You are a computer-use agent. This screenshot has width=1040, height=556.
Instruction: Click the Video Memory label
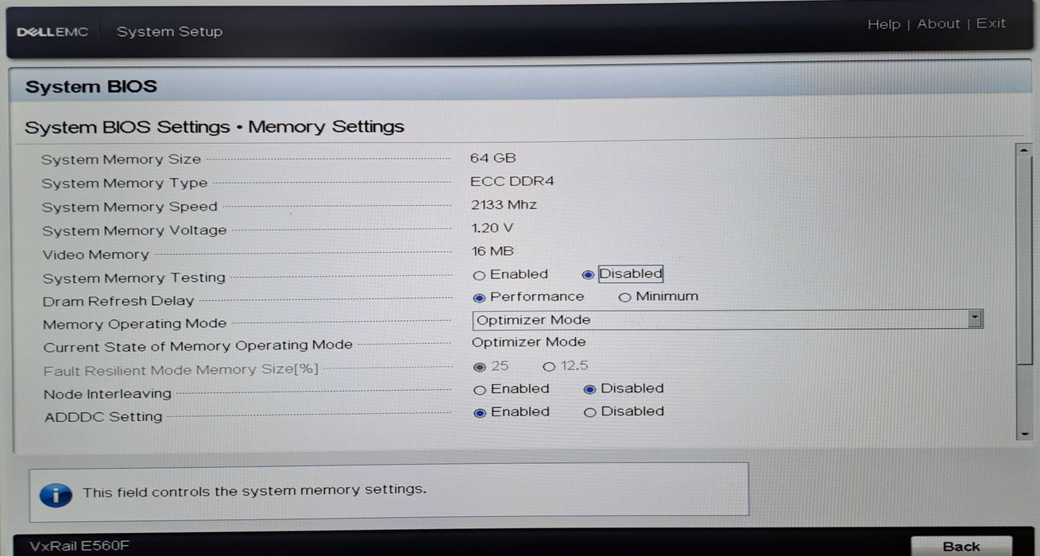pyautogui.click(x=95, y=255)
